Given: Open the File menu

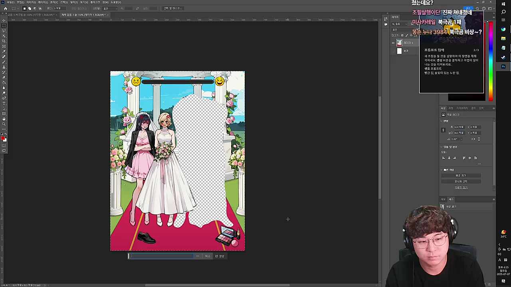Looking at the screenshot, I should (10, 2).
